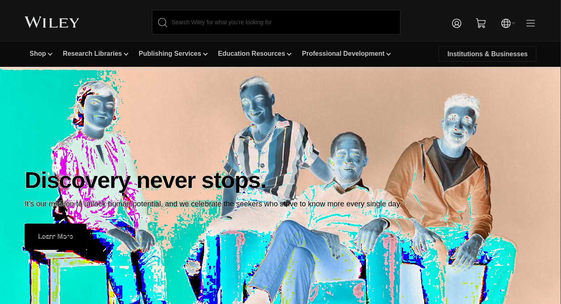Open the hamburger menu icon

click(x=531, y=23)
